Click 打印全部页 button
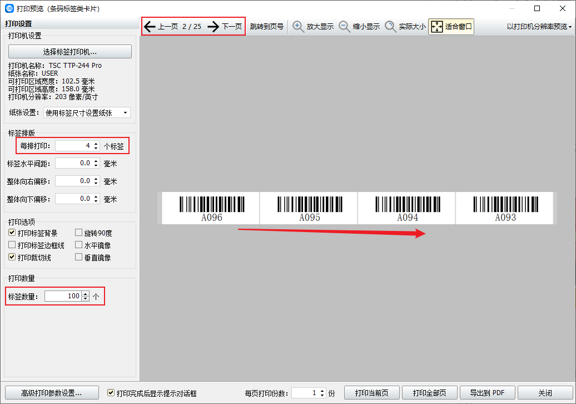This screenshot has height=404, width=576. tap(429, 393)
